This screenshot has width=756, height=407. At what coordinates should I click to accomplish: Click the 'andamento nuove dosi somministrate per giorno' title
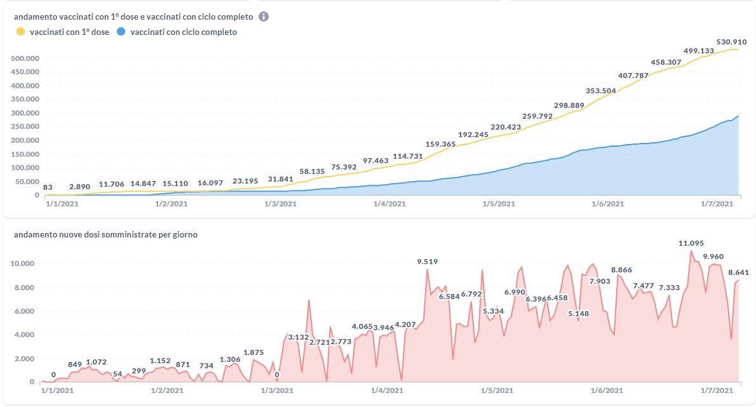105,235
